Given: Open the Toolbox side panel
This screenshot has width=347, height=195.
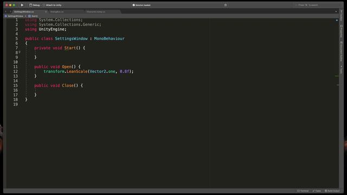Looking at the screenshot, I should 341,16.
